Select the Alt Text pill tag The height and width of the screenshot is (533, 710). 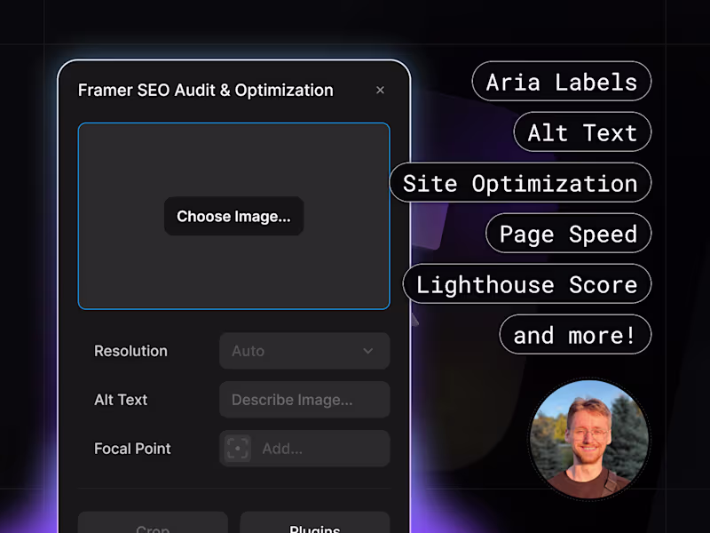pos(582,131)
